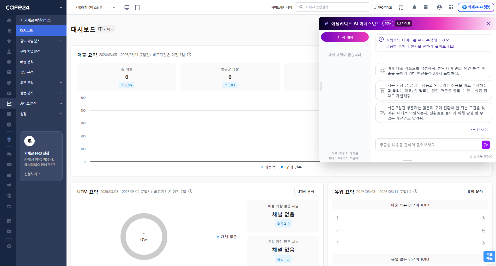The width and height of the screenshot is (496, 266).
Task: Open the coupon (promotion) icon in rail
Action: (x=9, y=93)
